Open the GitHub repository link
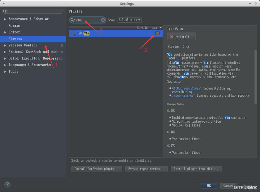Image resolution: width=260 pixels, height=192 pixels. 186,89
